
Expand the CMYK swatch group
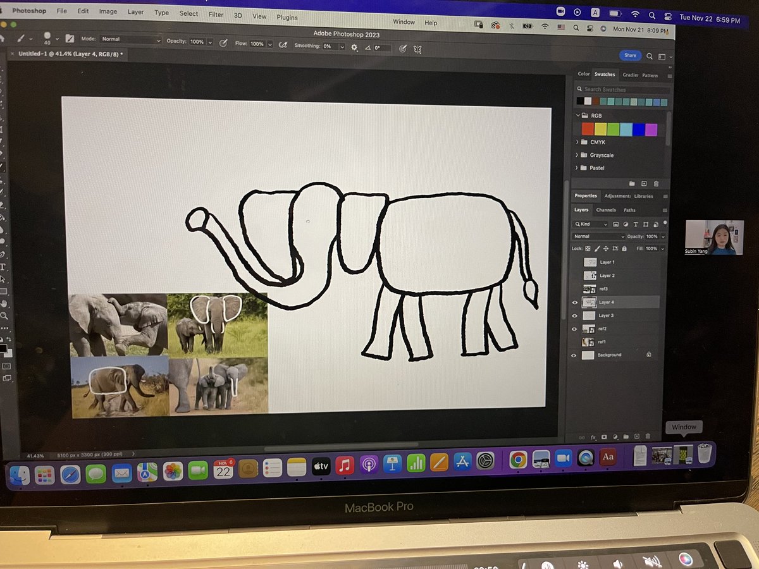(577, 142)
